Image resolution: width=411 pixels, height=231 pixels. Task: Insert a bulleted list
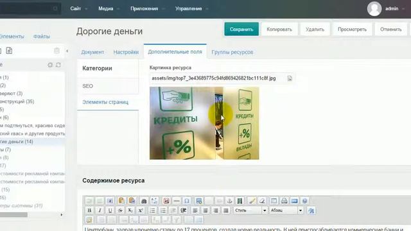[x=153, y=210]
